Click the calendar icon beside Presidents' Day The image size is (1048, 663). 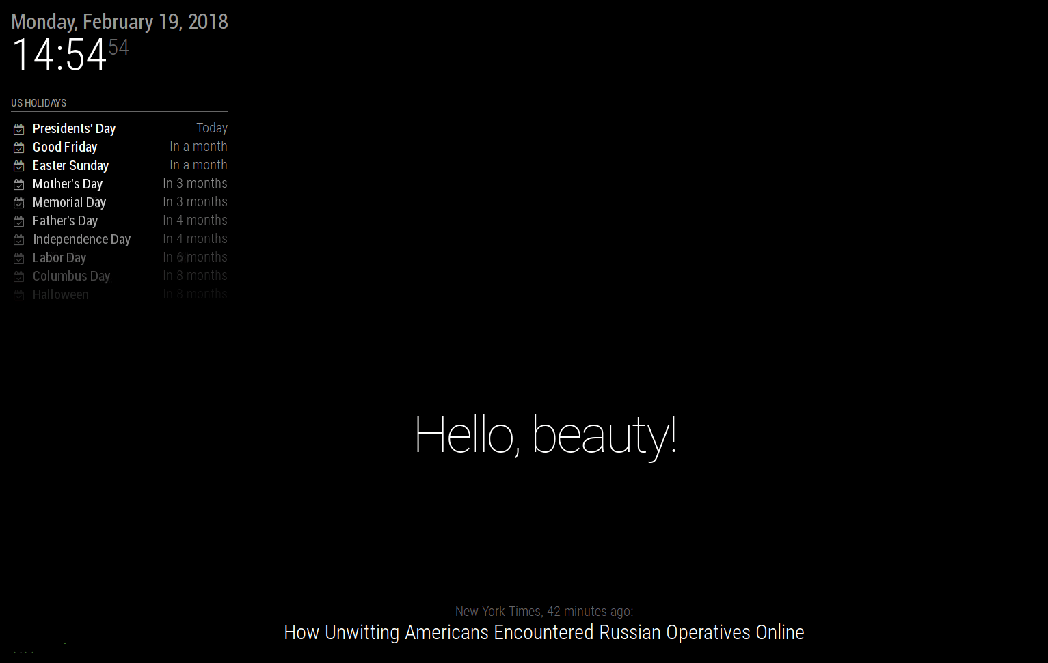19,129
